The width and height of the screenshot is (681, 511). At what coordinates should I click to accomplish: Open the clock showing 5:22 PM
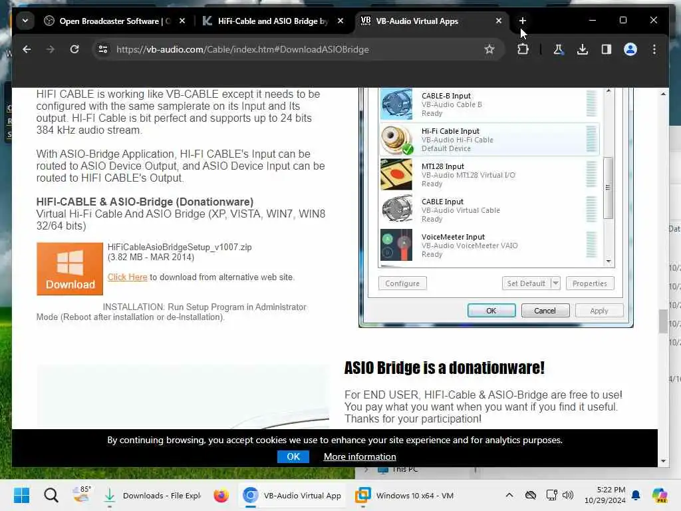click(x=605, y=495)
